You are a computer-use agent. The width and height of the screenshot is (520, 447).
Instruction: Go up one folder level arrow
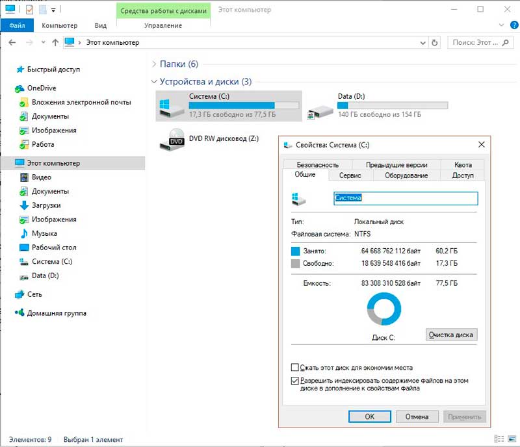click(55, 42)
